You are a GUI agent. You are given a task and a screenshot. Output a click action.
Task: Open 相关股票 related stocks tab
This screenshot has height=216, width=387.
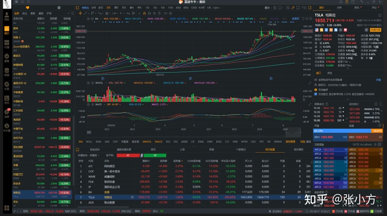[x=270, y=150]
